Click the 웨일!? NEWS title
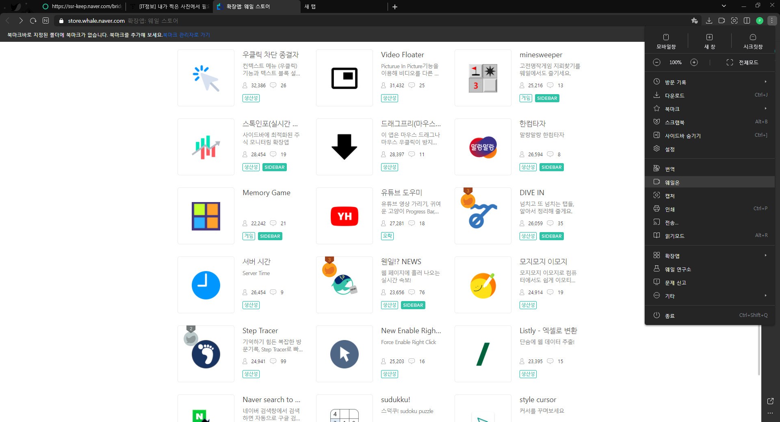780x422 pixels. coord(401,262)
